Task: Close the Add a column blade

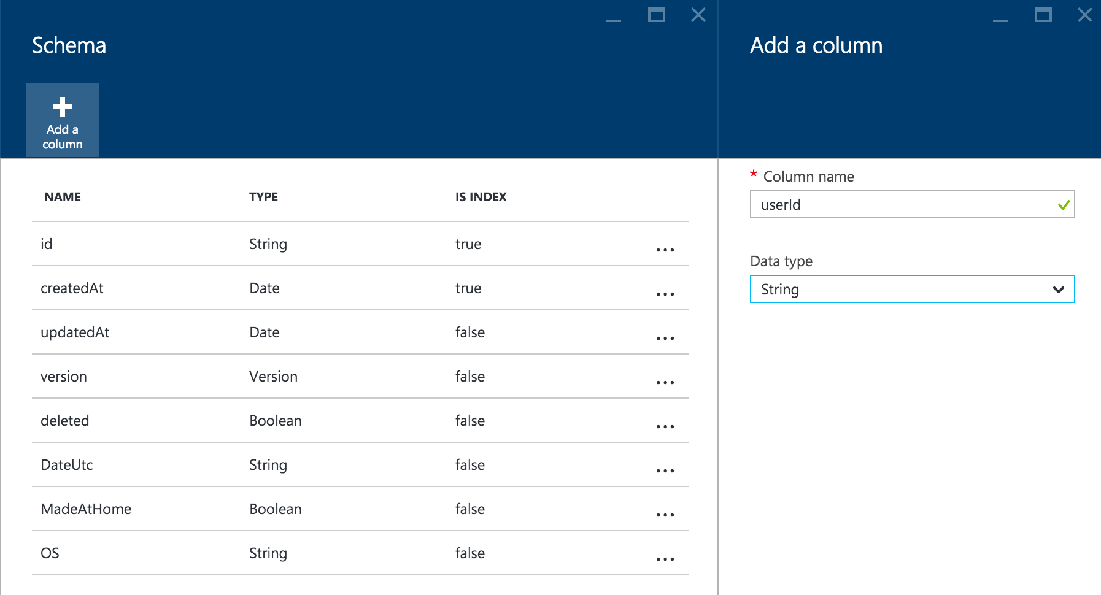Action: (1084, 15)
